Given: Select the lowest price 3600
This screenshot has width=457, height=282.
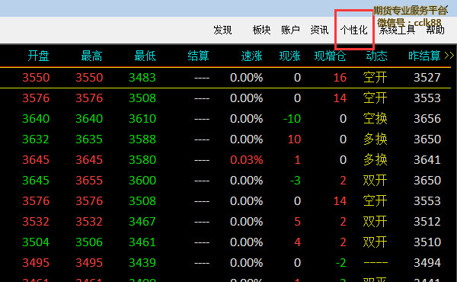Looking at the screenshot, I should (x=142, y=181).
